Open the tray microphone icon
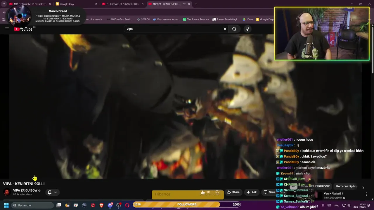Screen dimensions: 374x210 [323, 206]
